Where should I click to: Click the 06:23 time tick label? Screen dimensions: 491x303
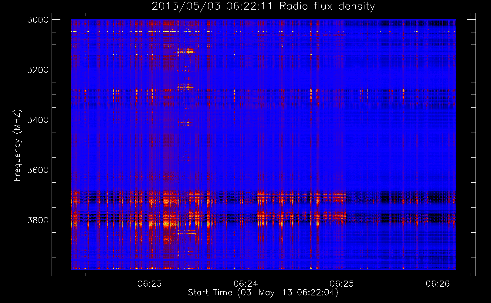(x=150, y=284)
